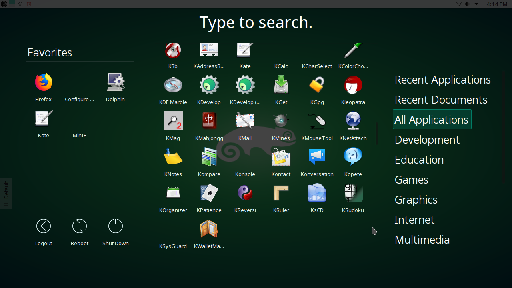
Task: Switch to the Games category
Action: pos(411,180)
